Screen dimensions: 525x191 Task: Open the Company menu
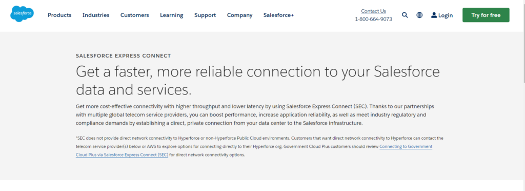[240, 15]
